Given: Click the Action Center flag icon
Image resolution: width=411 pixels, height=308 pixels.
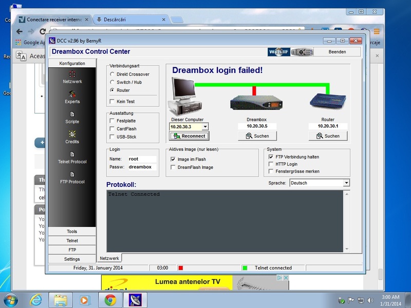Looking at the screenshot, I should point(351,300).
